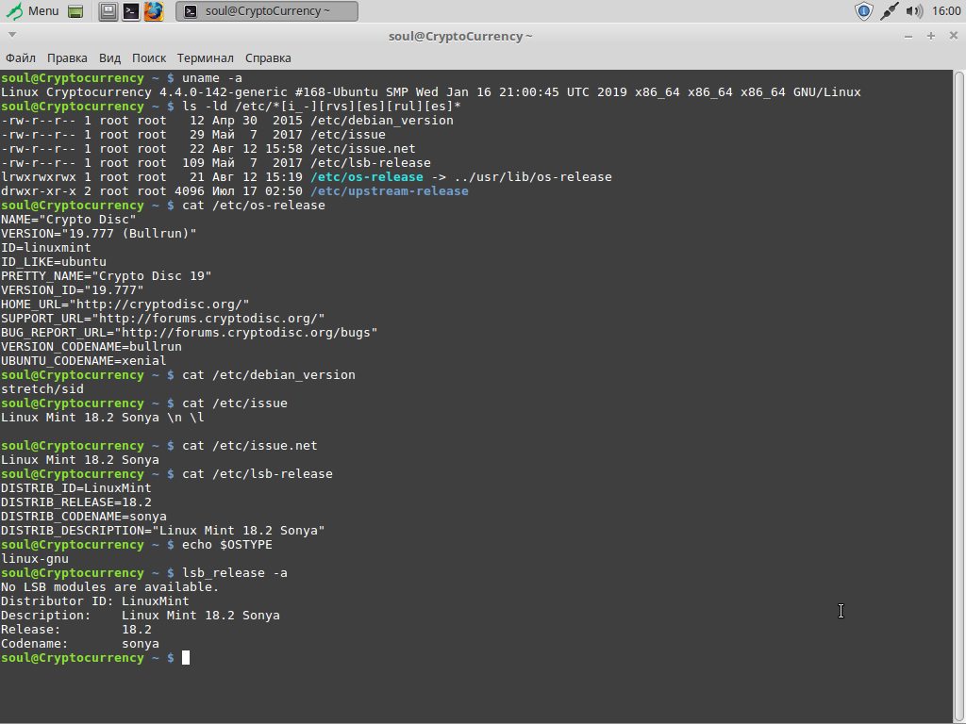Open Firefox from the panel launcher
966x724 pixels.
[x=154, y=11]
